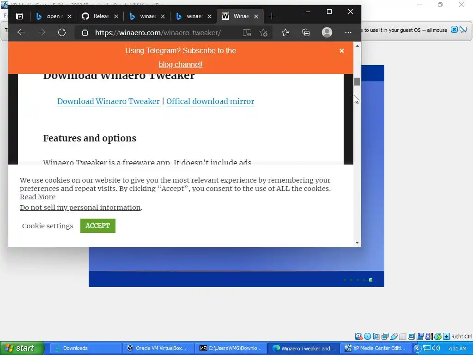This screenshot has height=355, width=473.
Task: Click VirtualBox mouse integration status icon
Action: click(438, 337)
